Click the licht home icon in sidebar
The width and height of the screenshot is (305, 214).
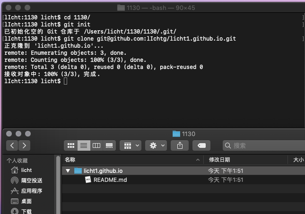coord(15,170)
